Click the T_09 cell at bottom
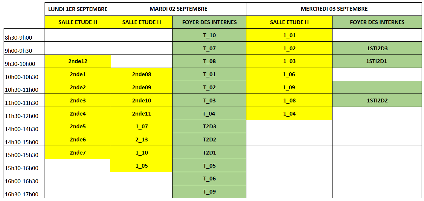Screen dimensions: 424x201 [x=209, y=192]
